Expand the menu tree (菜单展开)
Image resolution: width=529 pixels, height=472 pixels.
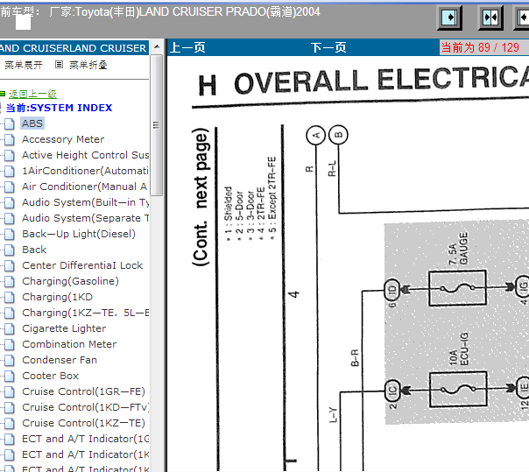click(24, 65)
